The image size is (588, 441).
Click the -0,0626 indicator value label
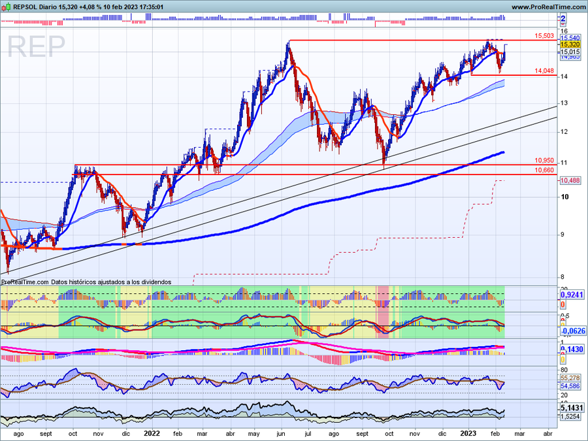[x=572, y=331]
